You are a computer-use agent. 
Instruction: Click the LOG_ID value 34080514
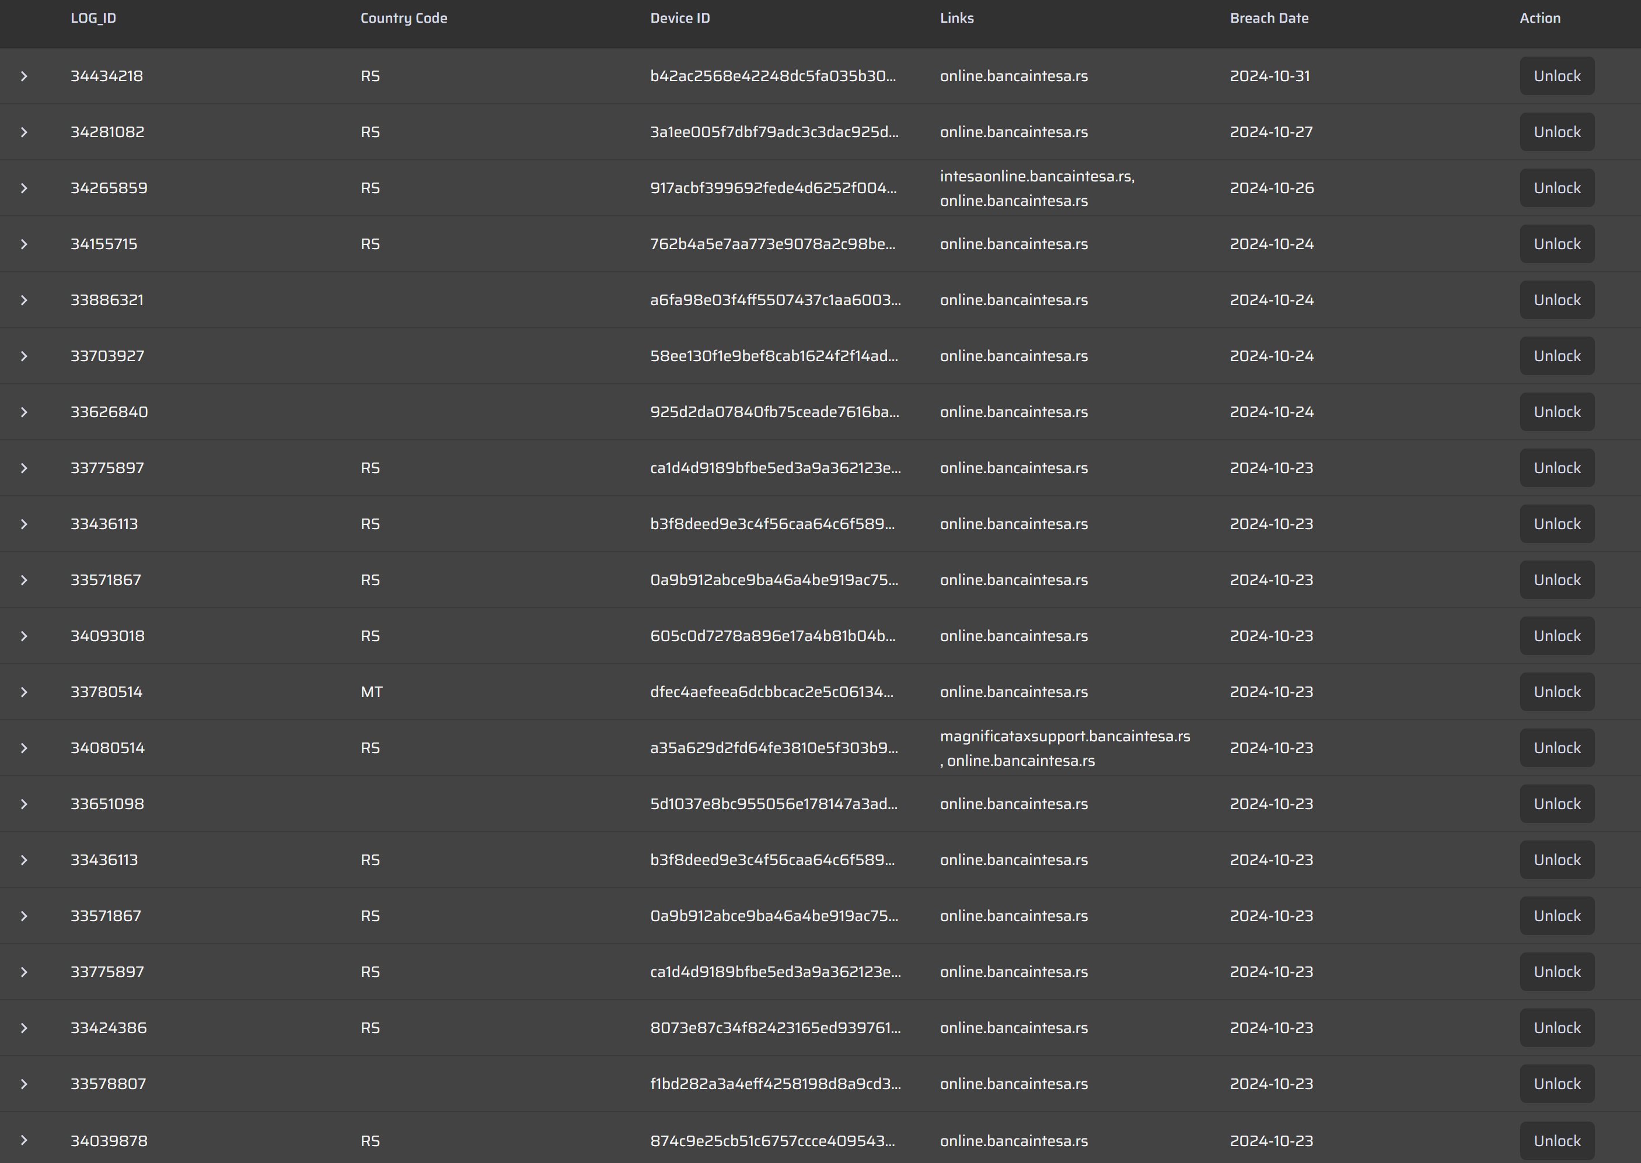107,748
